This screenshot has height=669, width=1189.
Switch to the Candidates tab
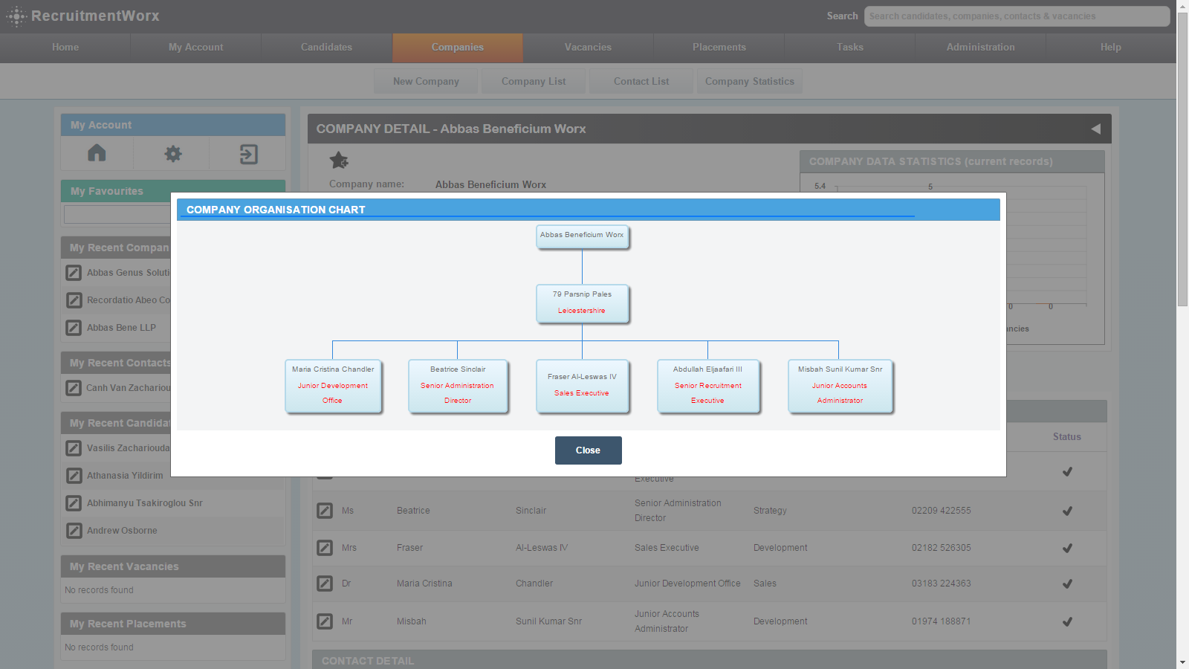click(327, 48)
